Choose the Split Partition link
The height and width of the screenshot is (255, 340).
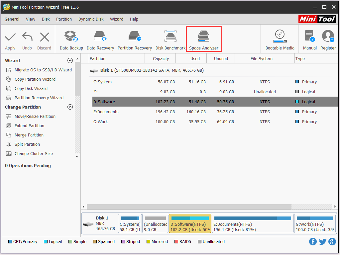[x=27, y=144]
